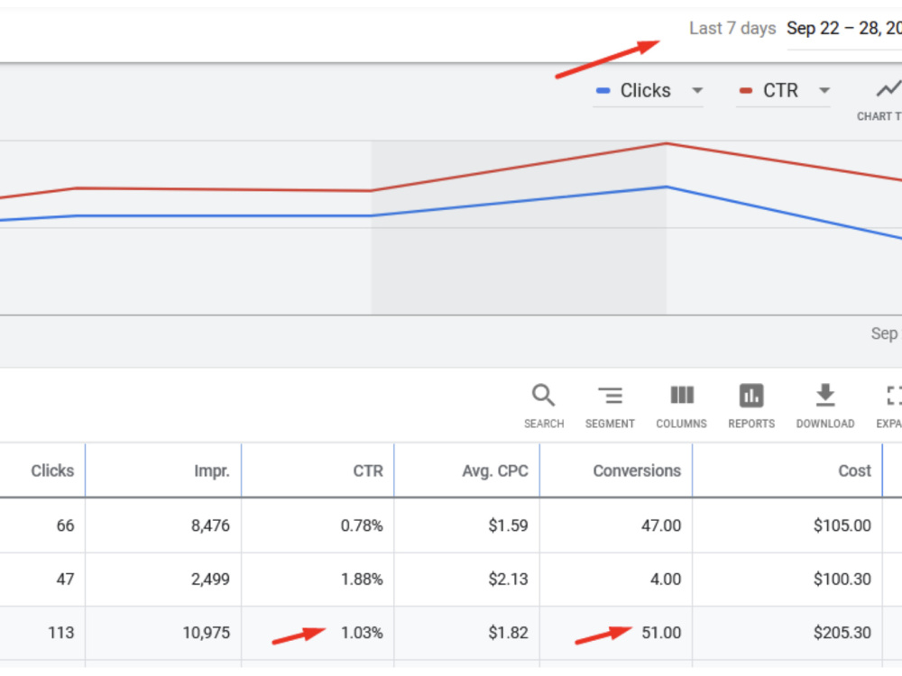Viewport: 902px width, 676px height.
Task: Select the 1.03% total CTR cell
Action: 362,633
